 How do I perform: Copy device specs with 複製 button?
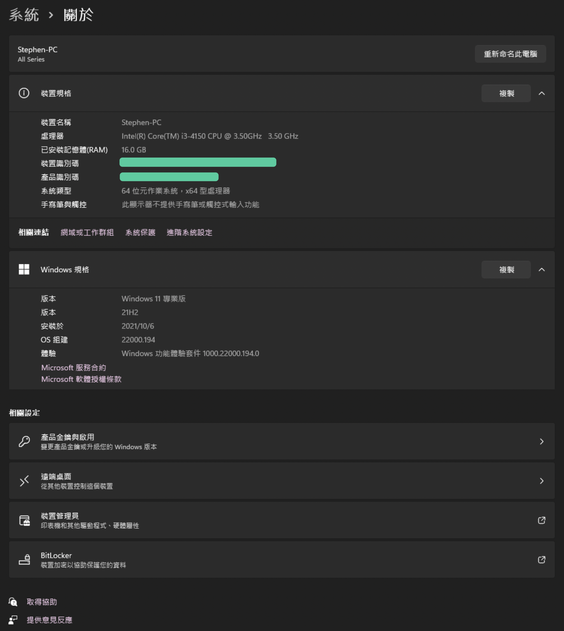(506, 93)
